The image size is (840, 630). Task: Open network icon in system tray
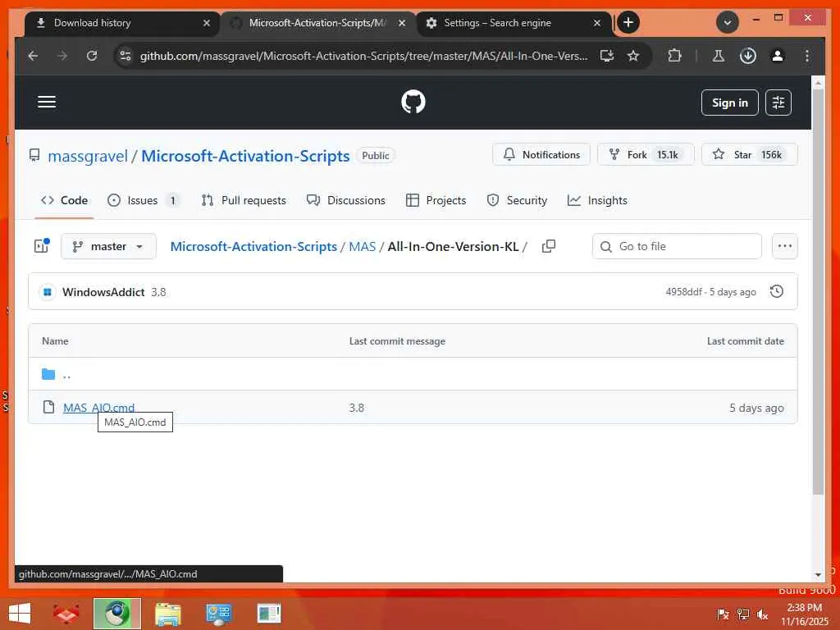click(x=742, y=614)
